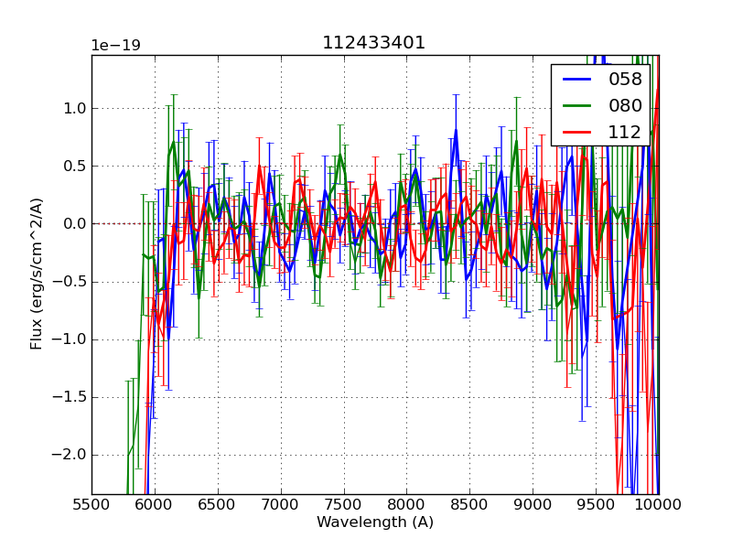Click the blue line swatch in legend
732x549 pixels.
[576, 80]
